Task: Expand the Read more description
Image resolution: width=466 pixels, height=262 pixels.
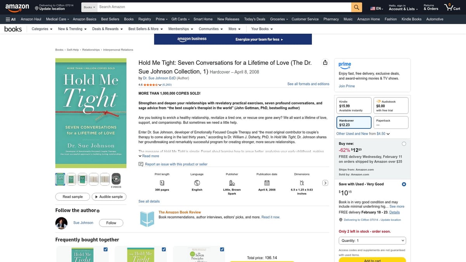Action: 149,156
